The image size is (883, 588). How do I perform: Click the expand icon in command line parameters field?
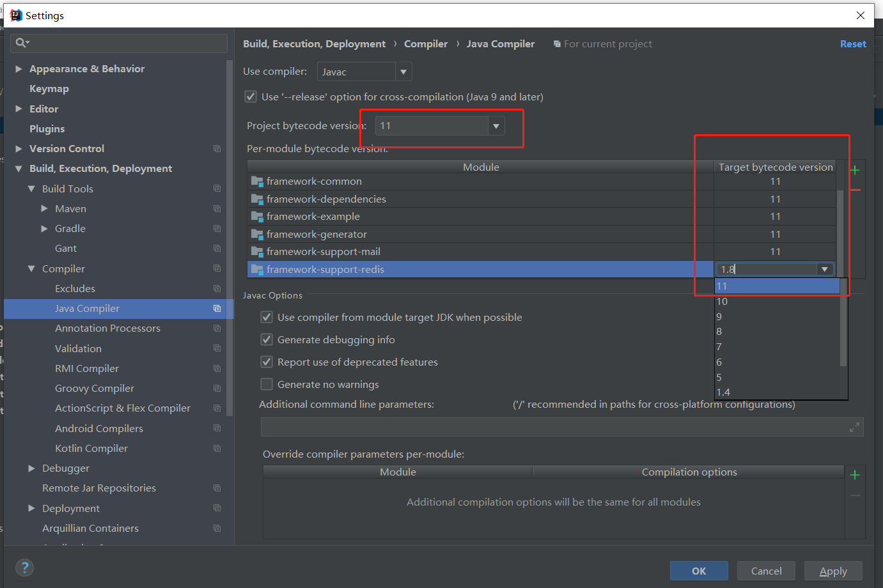(854, 427)
